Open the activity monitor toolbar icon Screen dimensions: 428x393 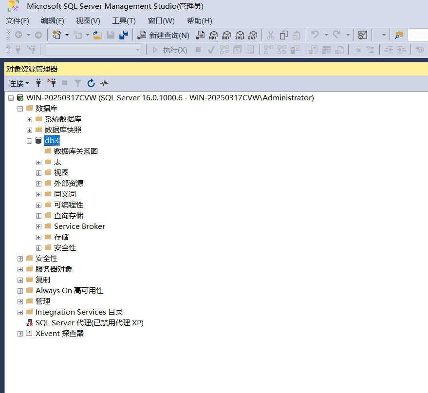(x=363, y=35)
